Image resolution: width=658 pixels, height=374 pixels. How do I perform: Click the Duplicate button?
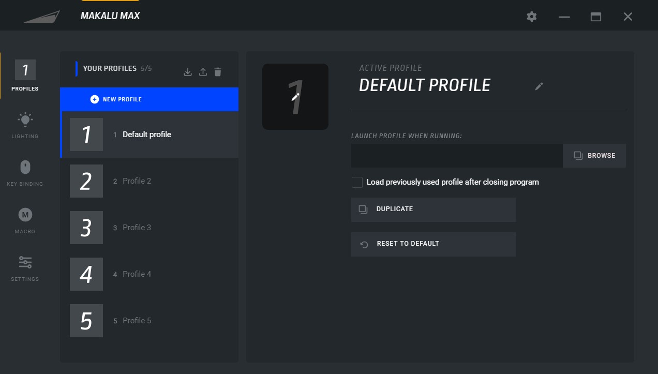(x=433, y=210)
